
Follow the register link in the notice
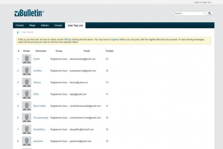click(115, 39)
